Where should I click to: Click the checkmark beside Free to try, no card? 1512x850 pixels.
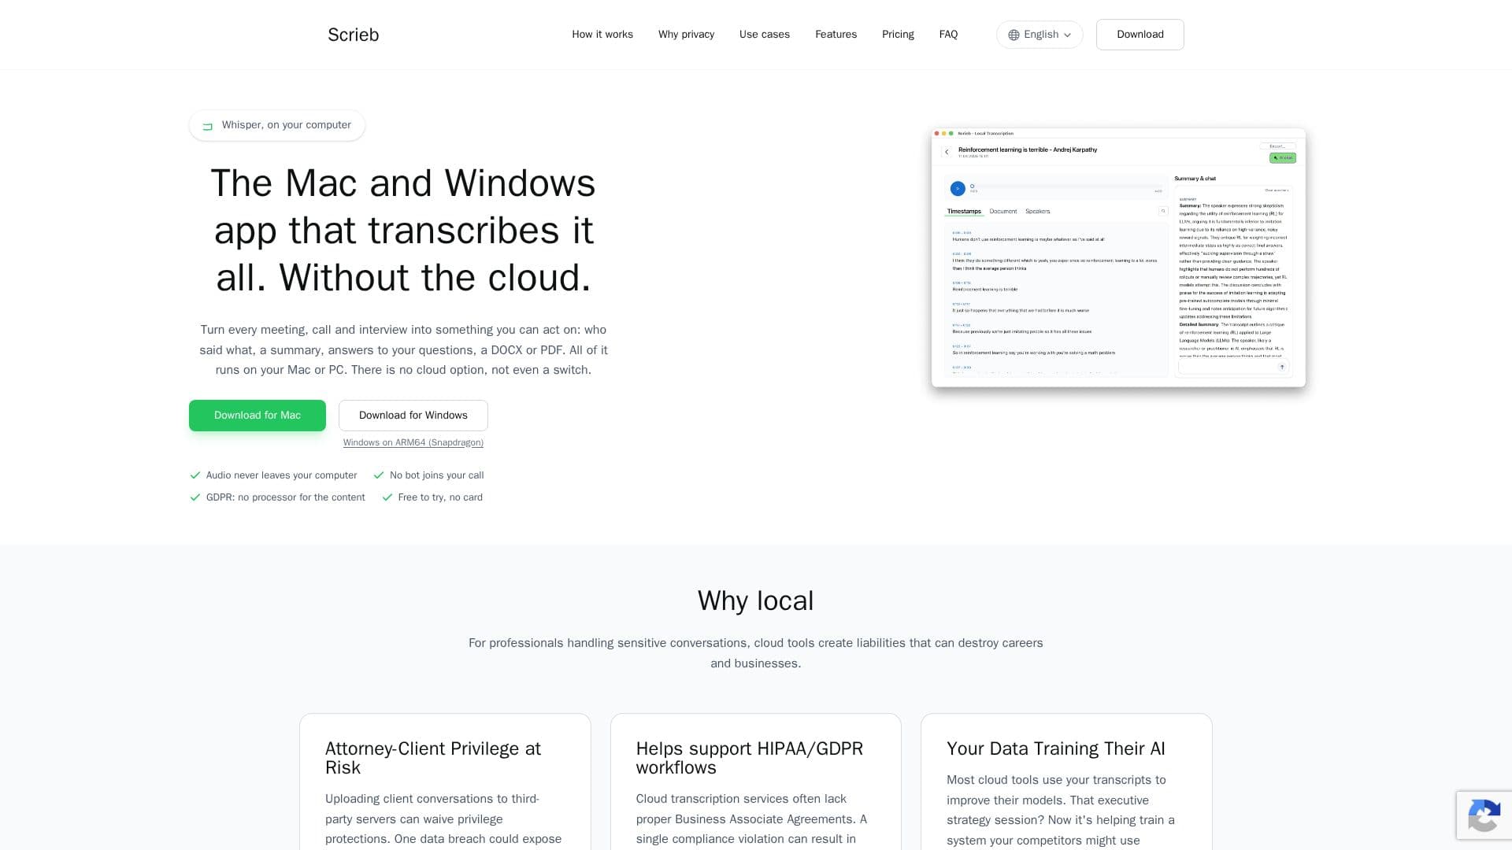387,497
